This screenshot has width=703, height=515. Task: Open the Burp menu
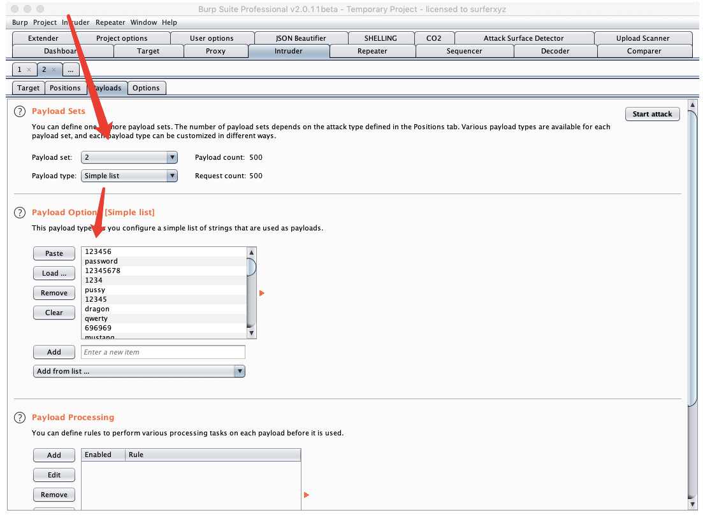pyautogui.click(x=20, y=22)
